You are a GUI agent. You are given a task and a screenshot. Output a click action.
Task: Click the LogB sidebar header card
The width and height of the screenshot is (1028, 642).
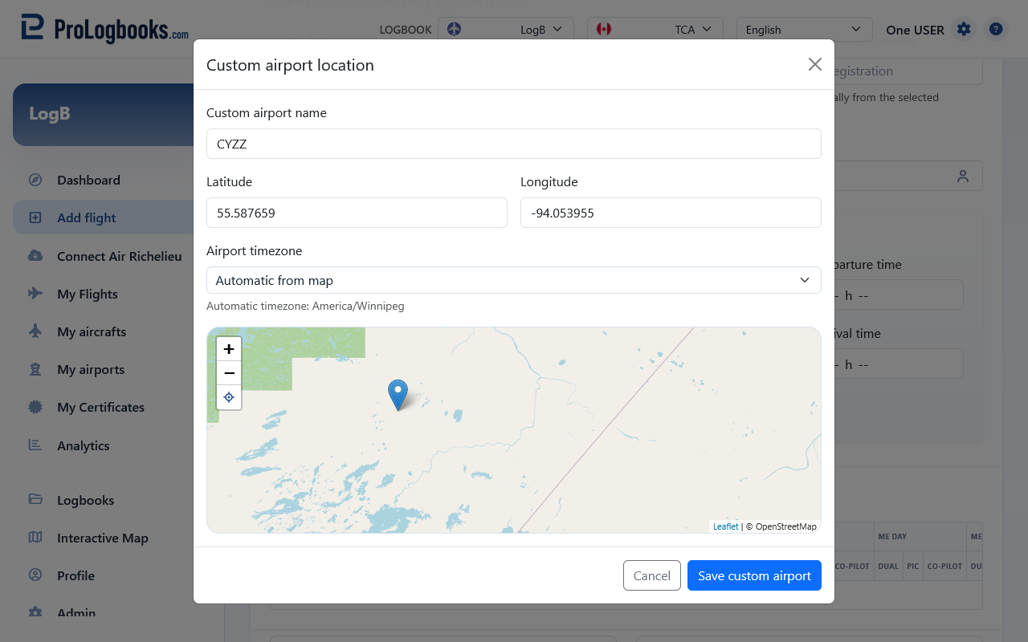(112, 115)
